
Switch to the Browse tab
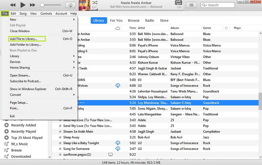(134, 20)
